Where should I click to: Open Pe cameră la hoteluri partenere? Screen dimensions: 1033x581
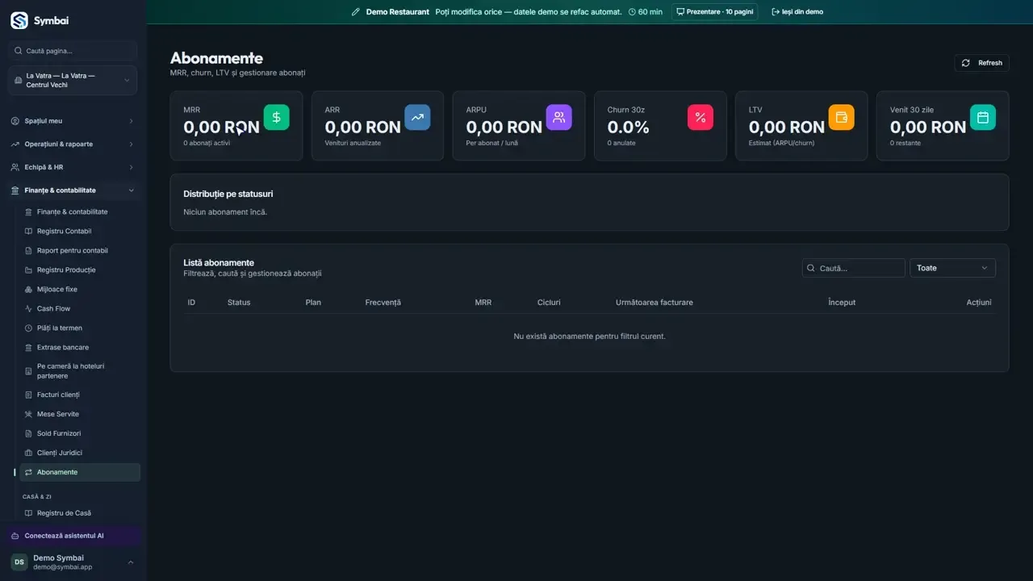click(80, 371)
